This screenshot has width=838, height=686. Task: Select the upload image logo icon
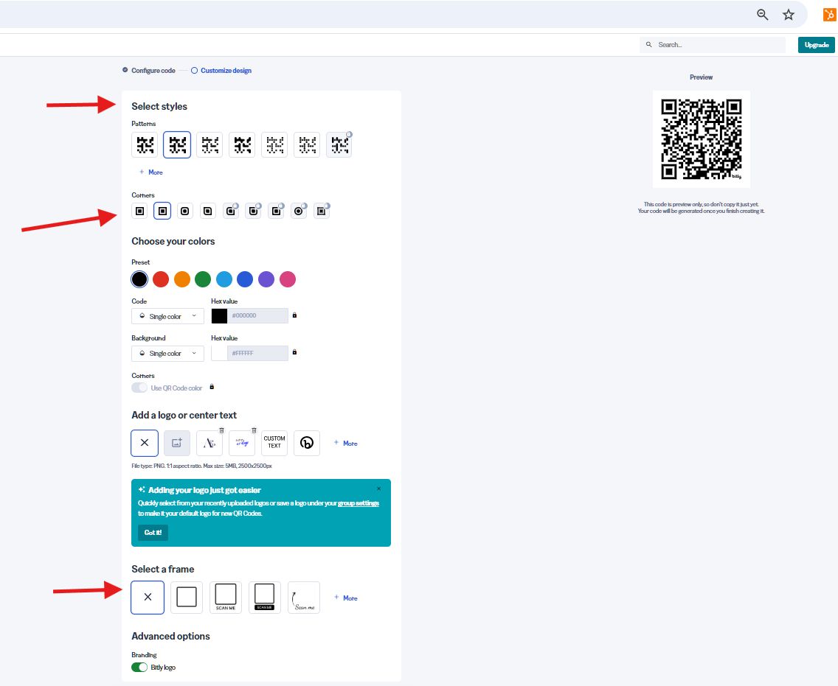177,443
